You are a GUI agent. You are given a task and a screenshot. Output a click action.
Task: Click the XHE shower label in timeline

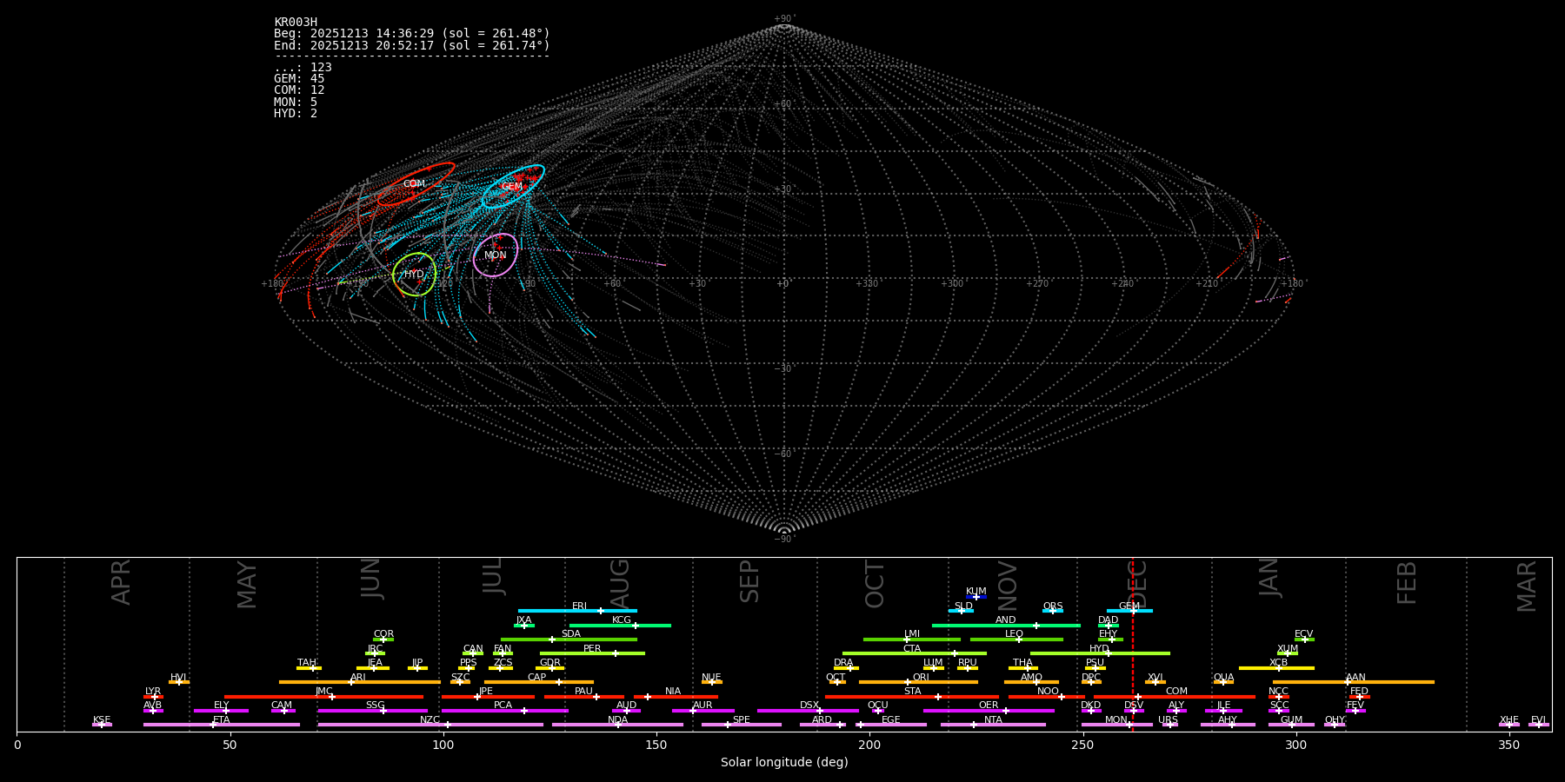(x=1508, y=720)
